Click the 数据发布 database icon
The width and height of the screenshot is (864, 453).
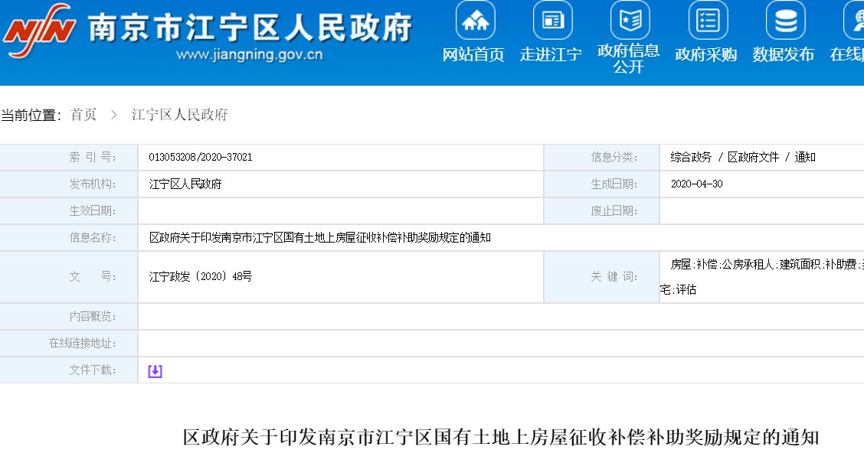[x=786, y=21]
